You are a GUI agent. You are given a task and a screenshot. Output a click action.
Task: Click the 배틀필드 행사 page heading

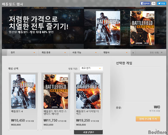pyautogui.click(x=13, y=4)
